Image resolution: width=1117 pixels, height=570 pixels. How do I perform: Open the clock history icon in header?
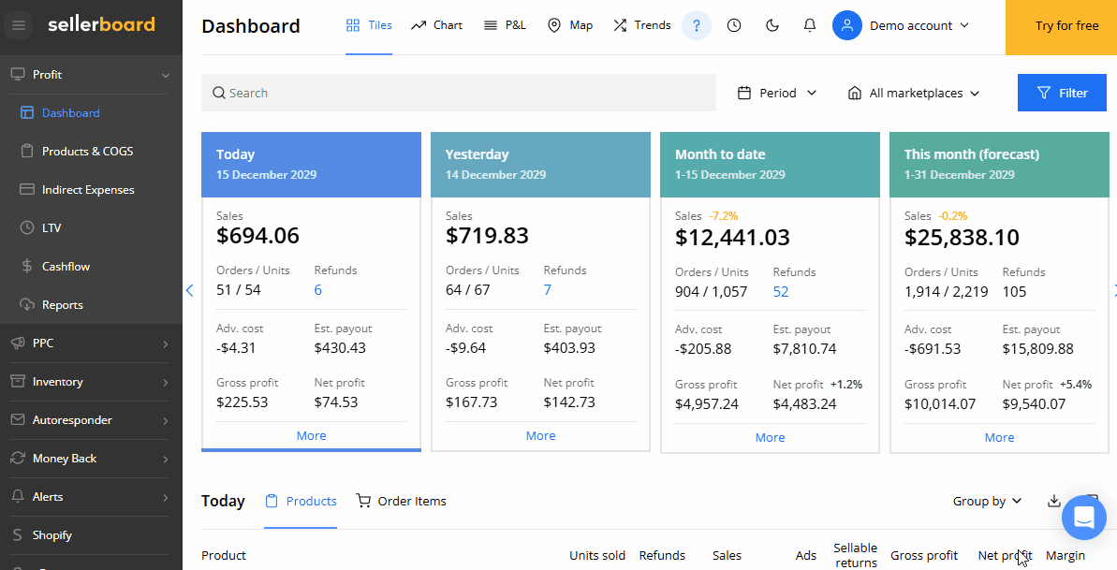tap(734, 25)
